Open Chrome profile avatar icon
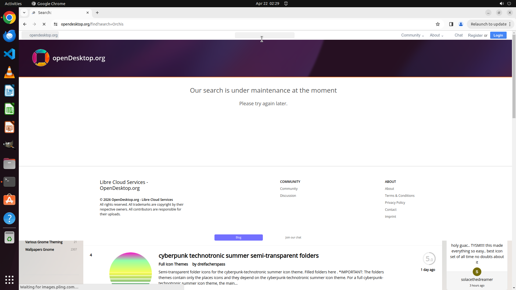Viewport: 516px width, 290px height. (x=461, y=24)
